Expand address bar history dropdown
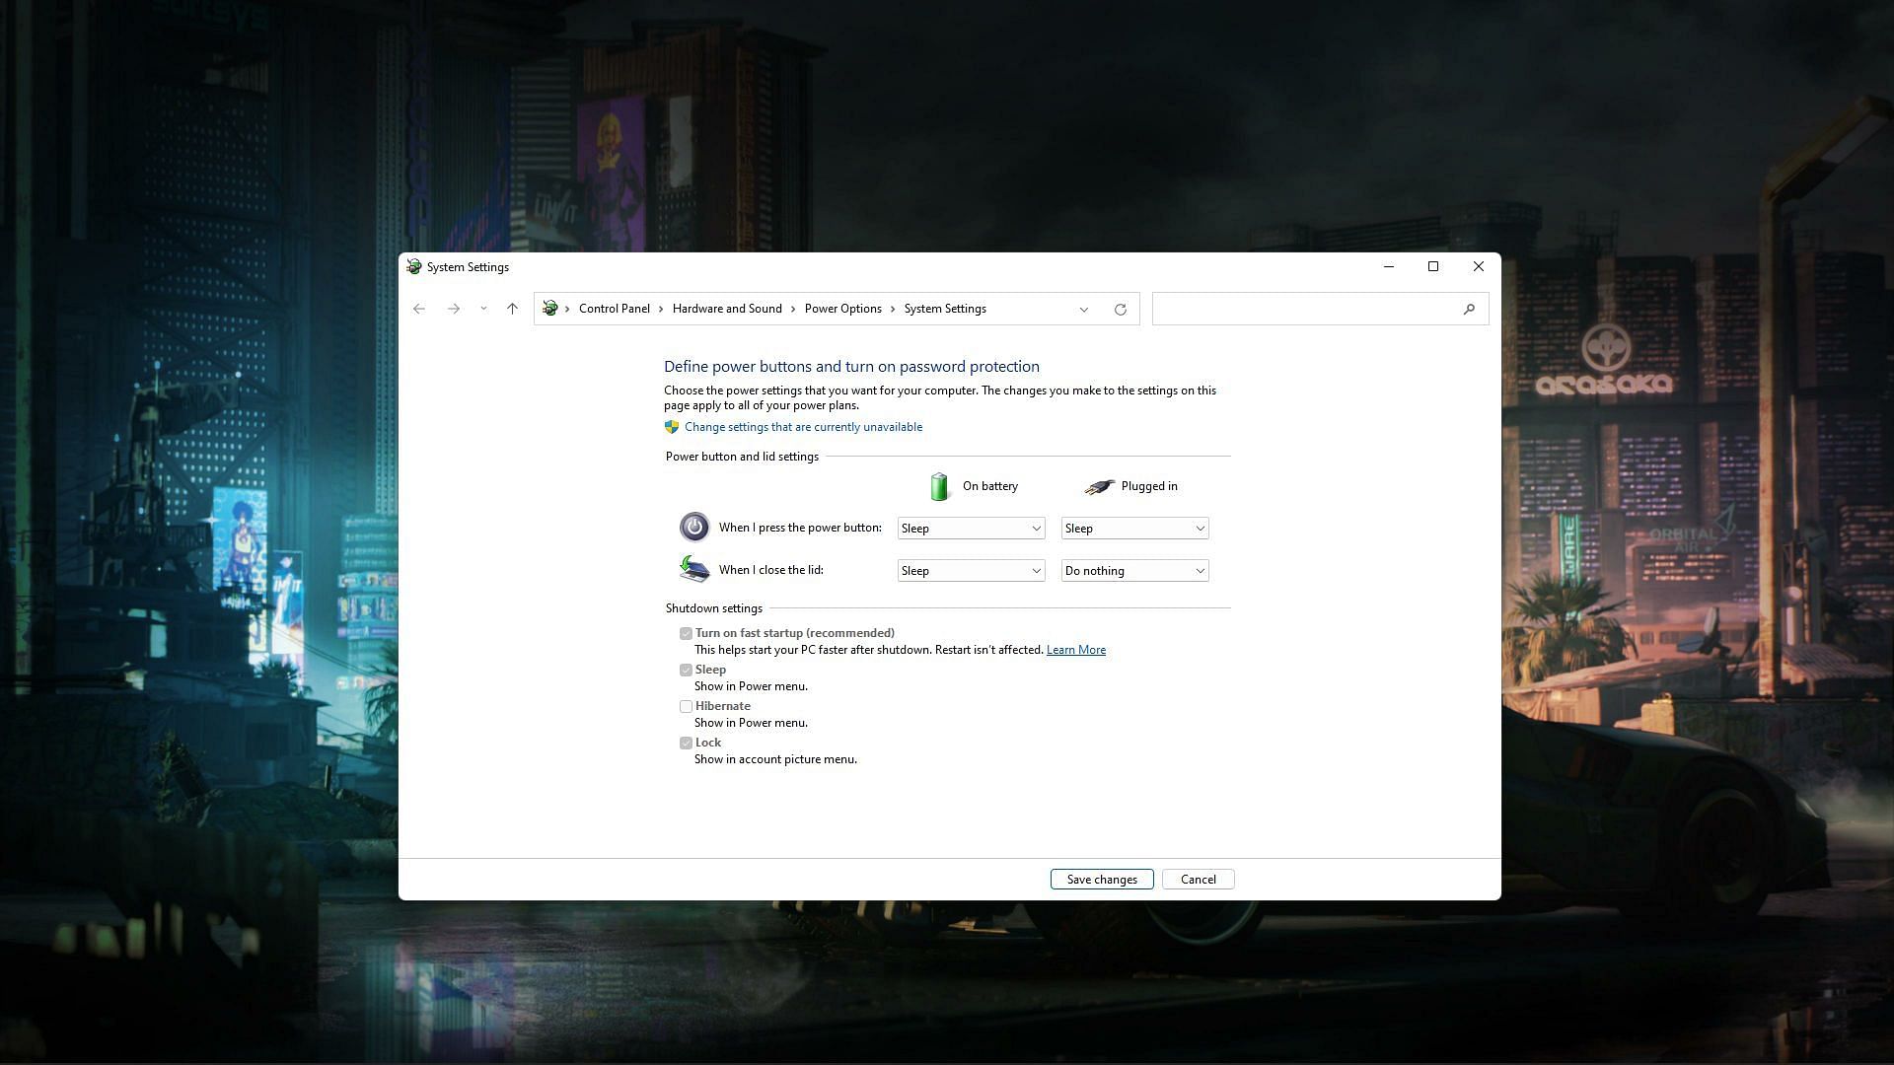 (1084, 309)
